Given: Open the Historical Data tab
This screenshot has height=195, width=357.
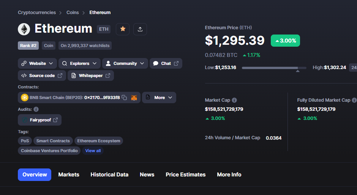Looking at the screenshot, I should click(x=109, y=175).
